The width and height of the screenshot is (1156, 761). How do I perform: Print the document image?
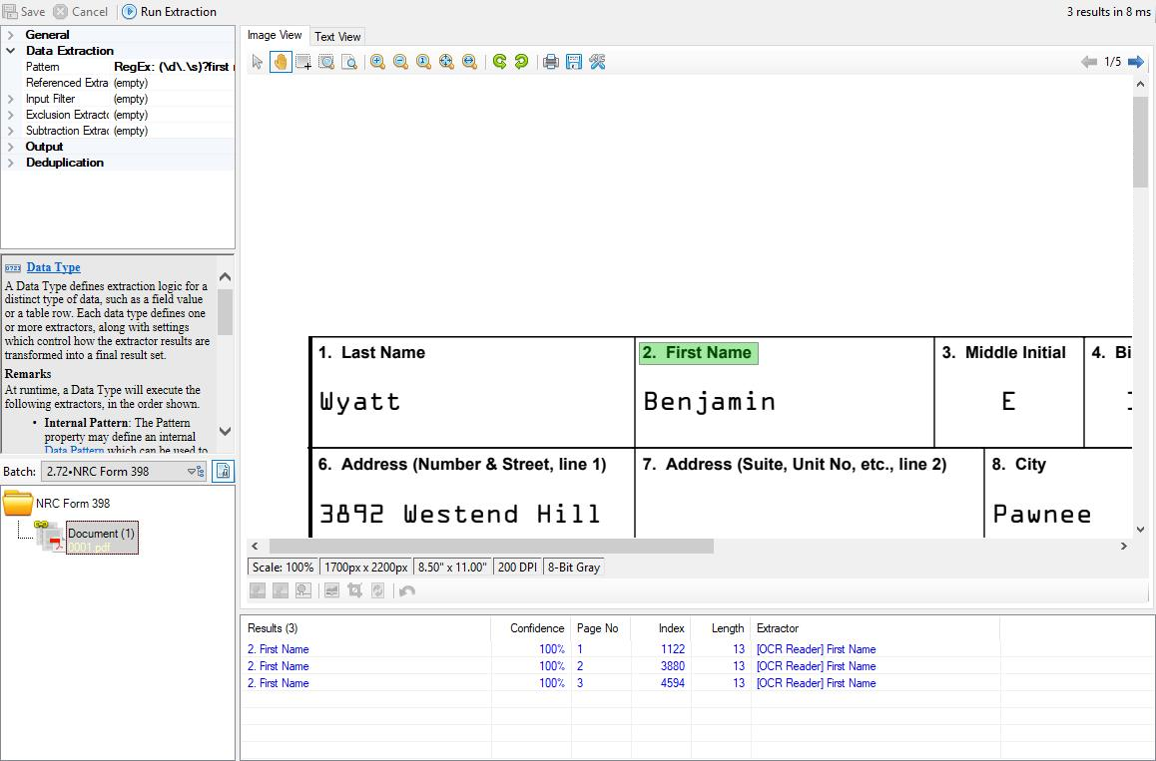[x=550, y=62]
